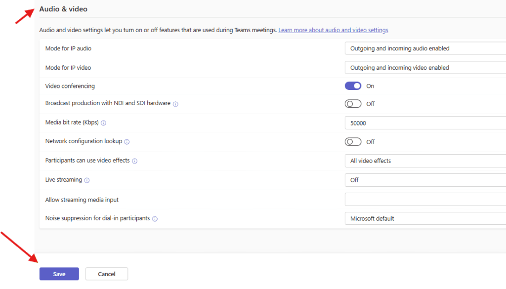
Task: Enable the Network configuration lookup toggle
Action: point(353,142)
